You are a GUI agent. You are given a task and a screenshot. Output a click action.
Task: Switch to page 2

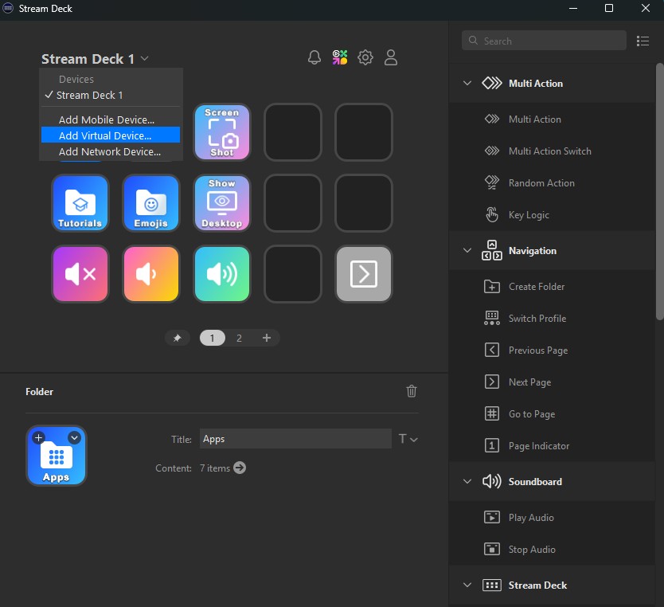(239, 338)
